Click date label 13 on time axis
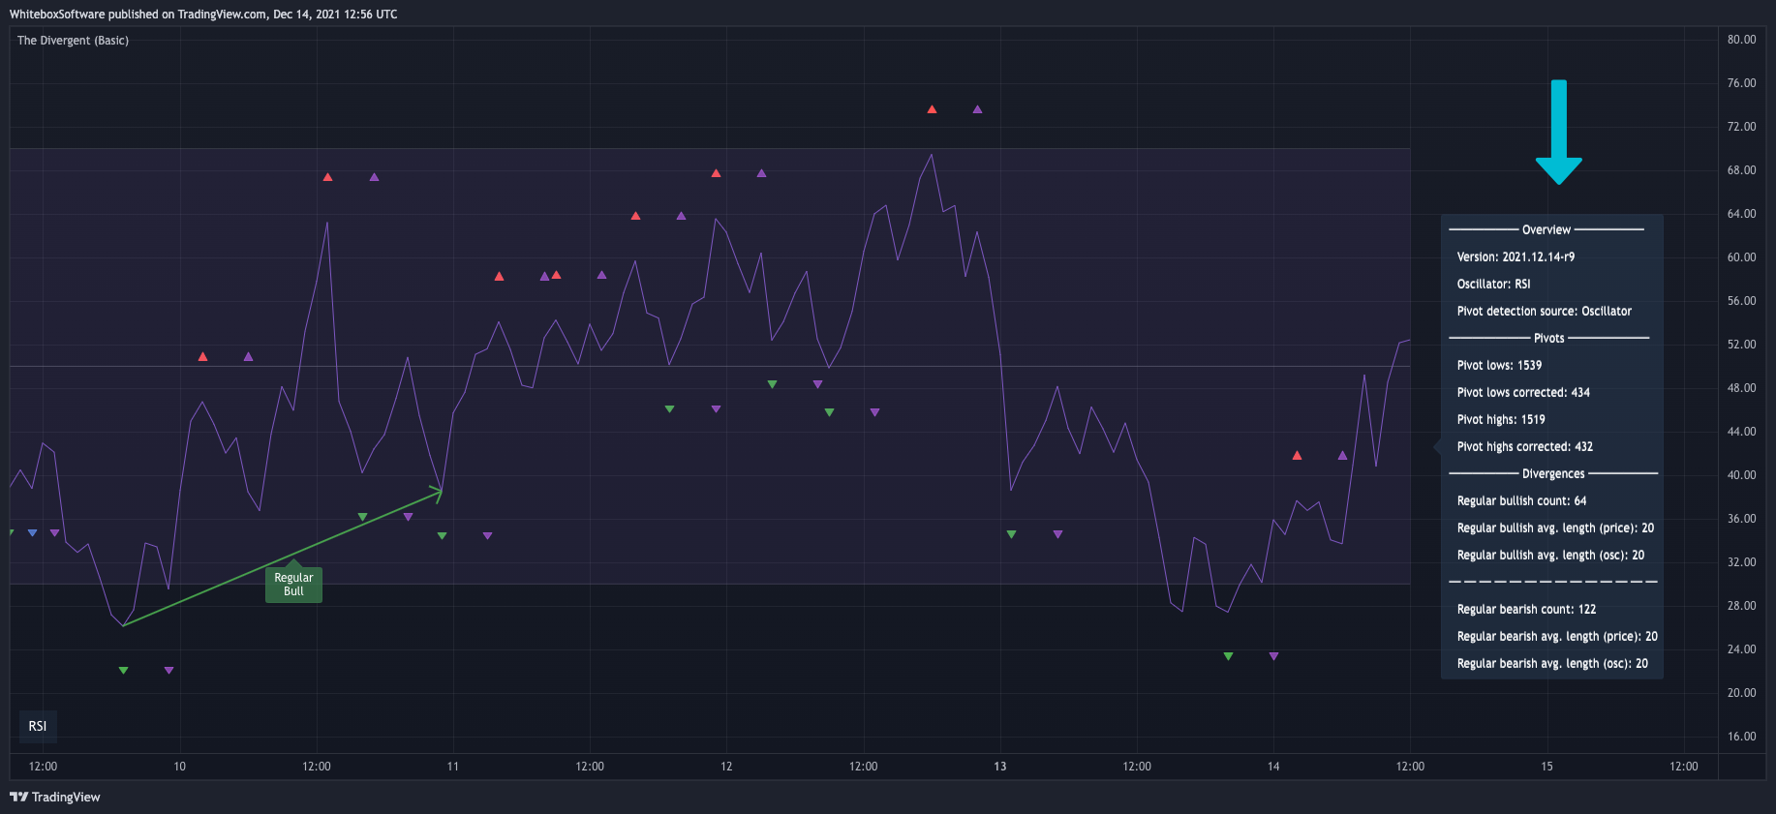The height and width of the screenshot is (814, 1776). coord(999,767)
